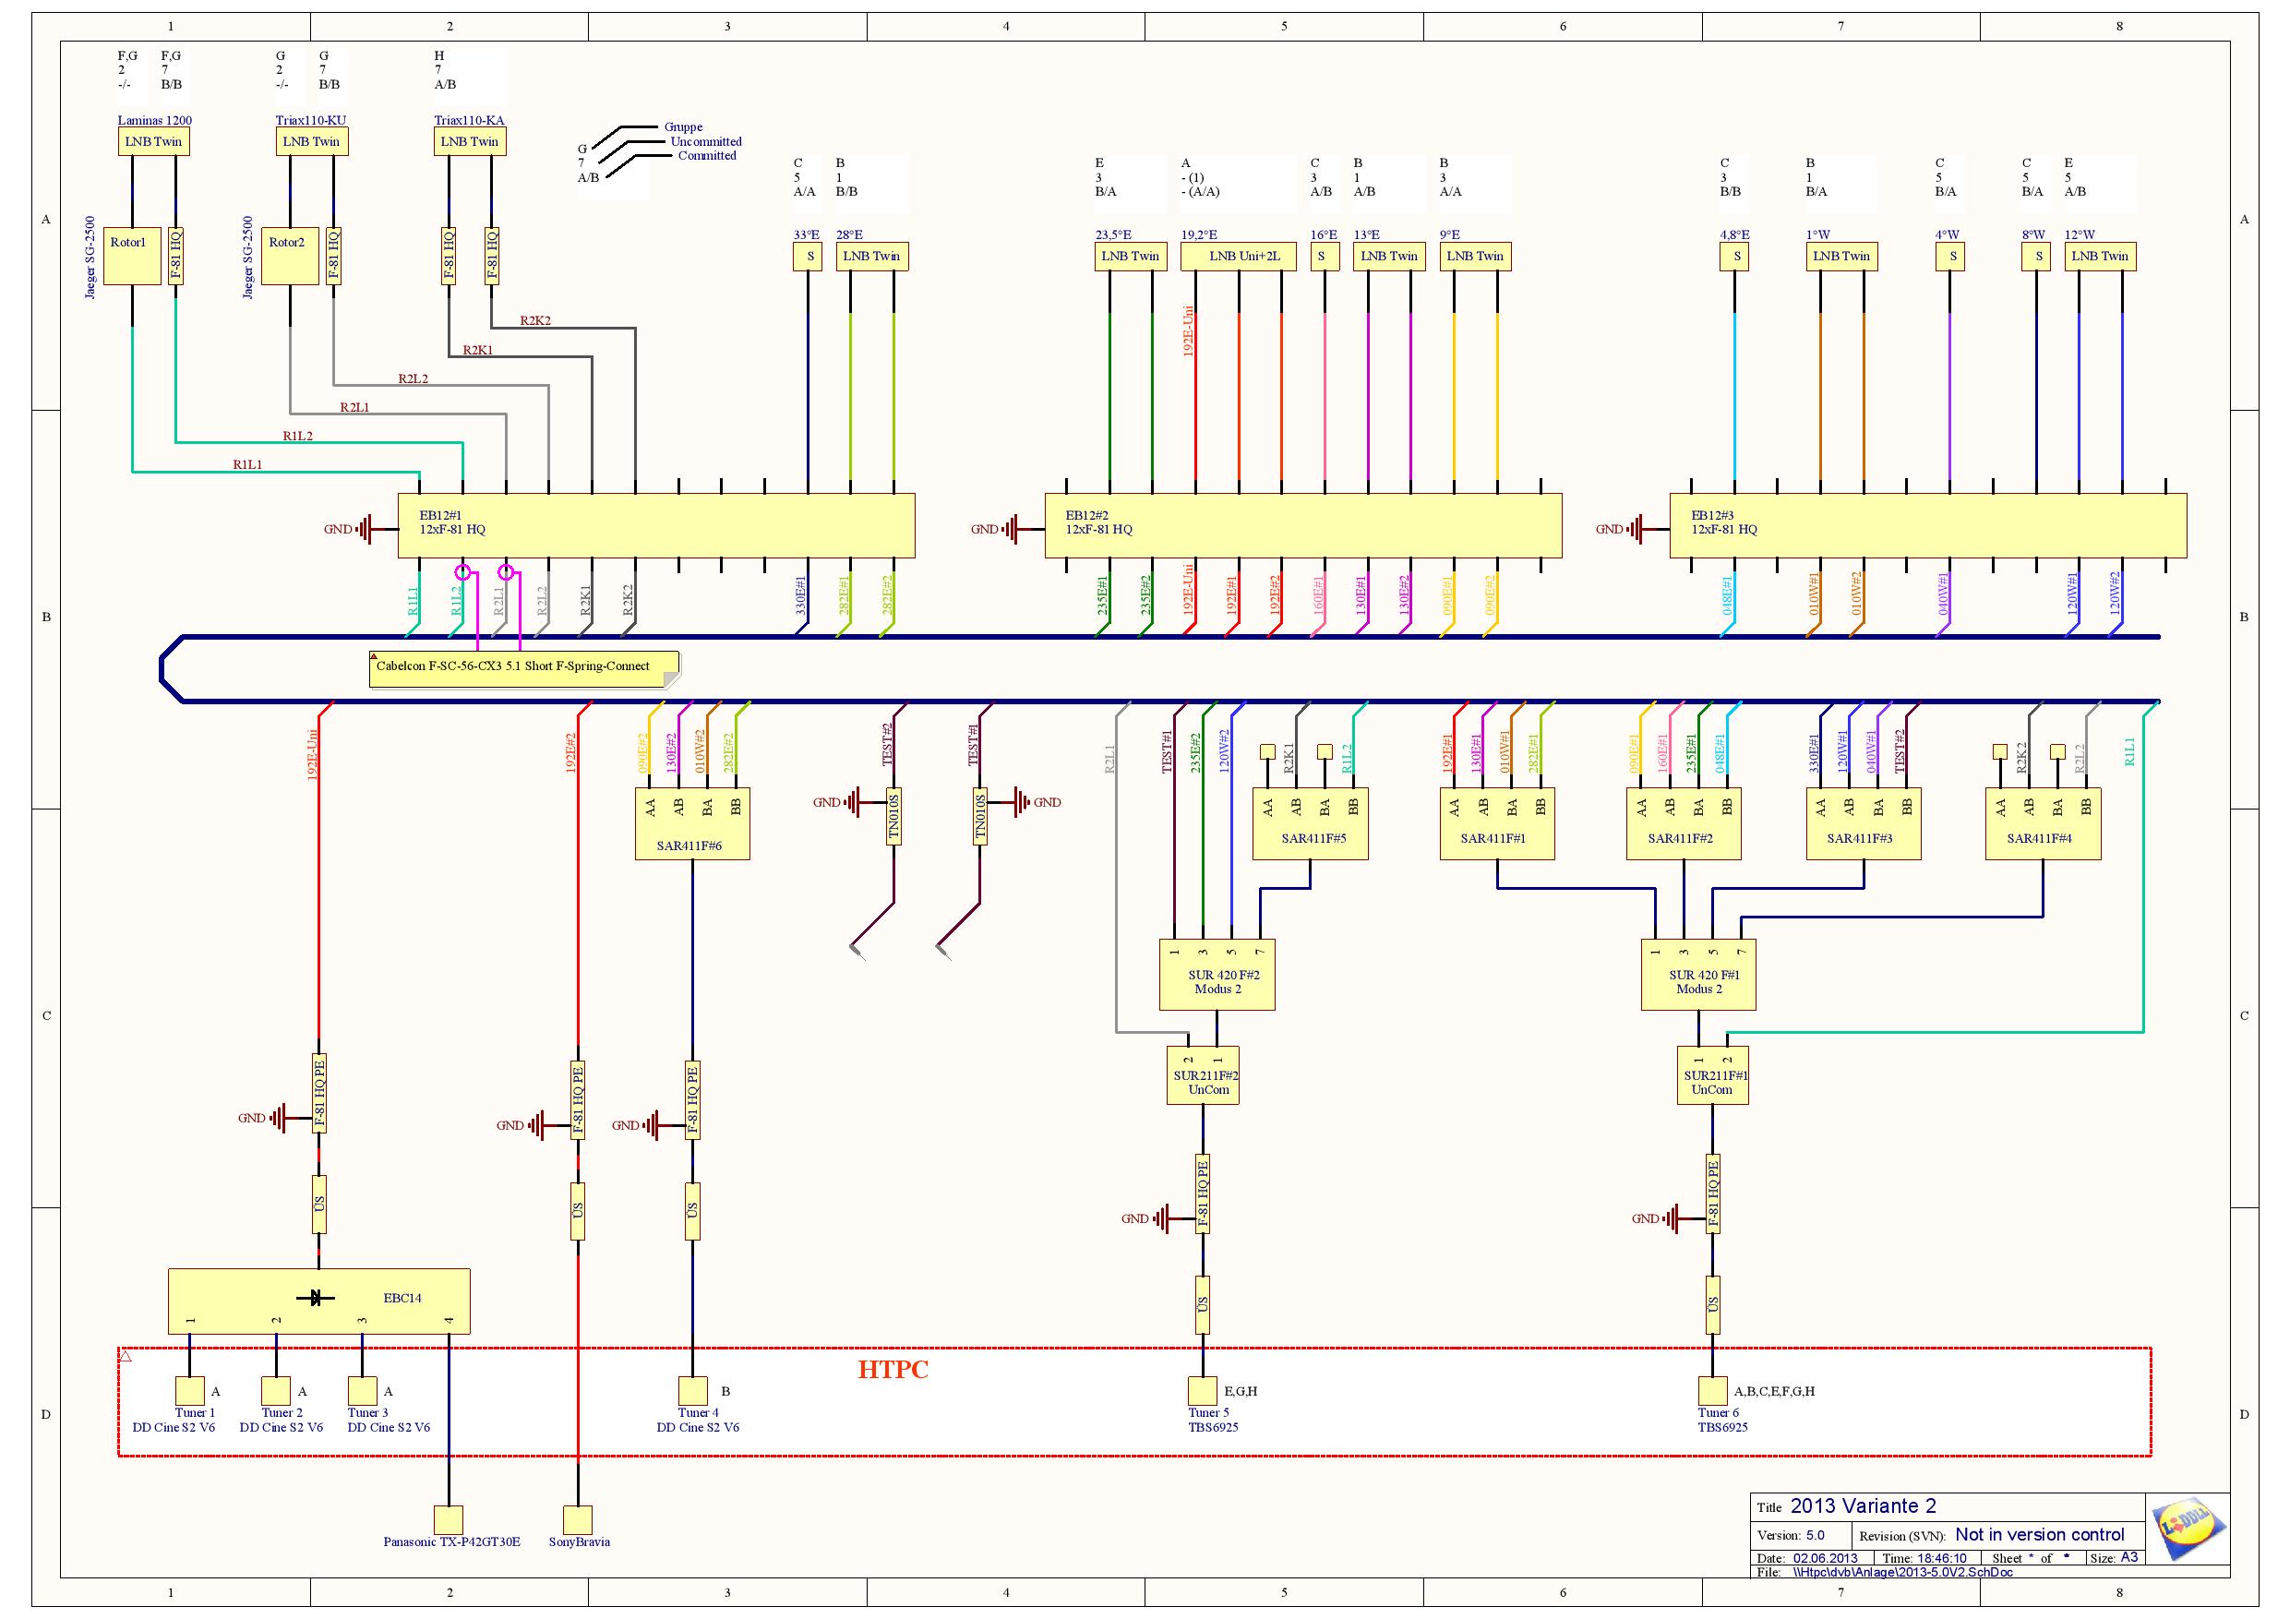Click the Panasonic TX-P42GT30E output box
The width and height of the screenshot is (2290, 1619).
click(x=449, y=1520)
